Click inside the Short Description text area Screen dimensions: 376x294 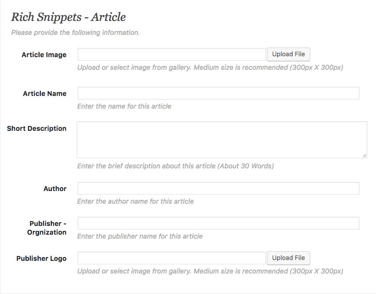(x=222, y=139)
